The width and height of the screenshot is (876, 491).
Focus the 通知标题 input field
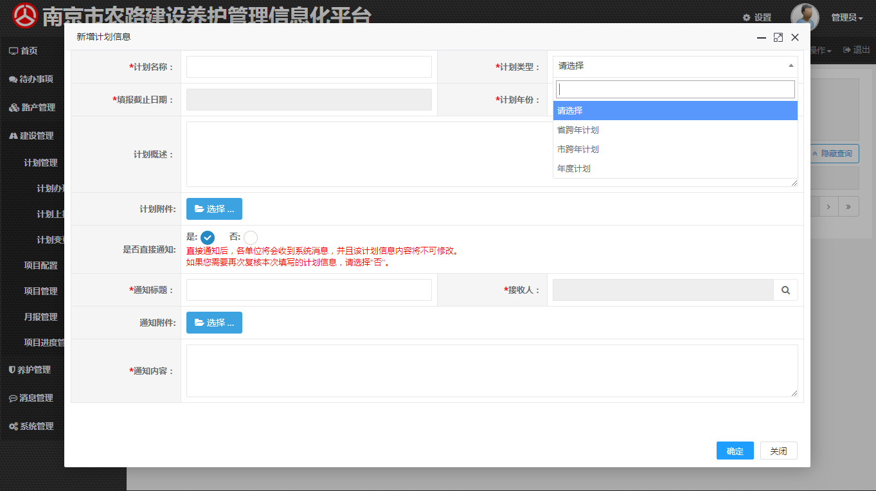[x=309, y=290]
